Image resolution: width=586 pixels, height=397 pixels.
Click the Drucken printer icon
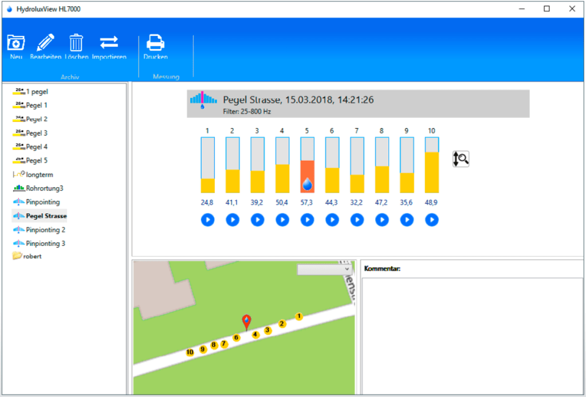[x=155, y=43]
